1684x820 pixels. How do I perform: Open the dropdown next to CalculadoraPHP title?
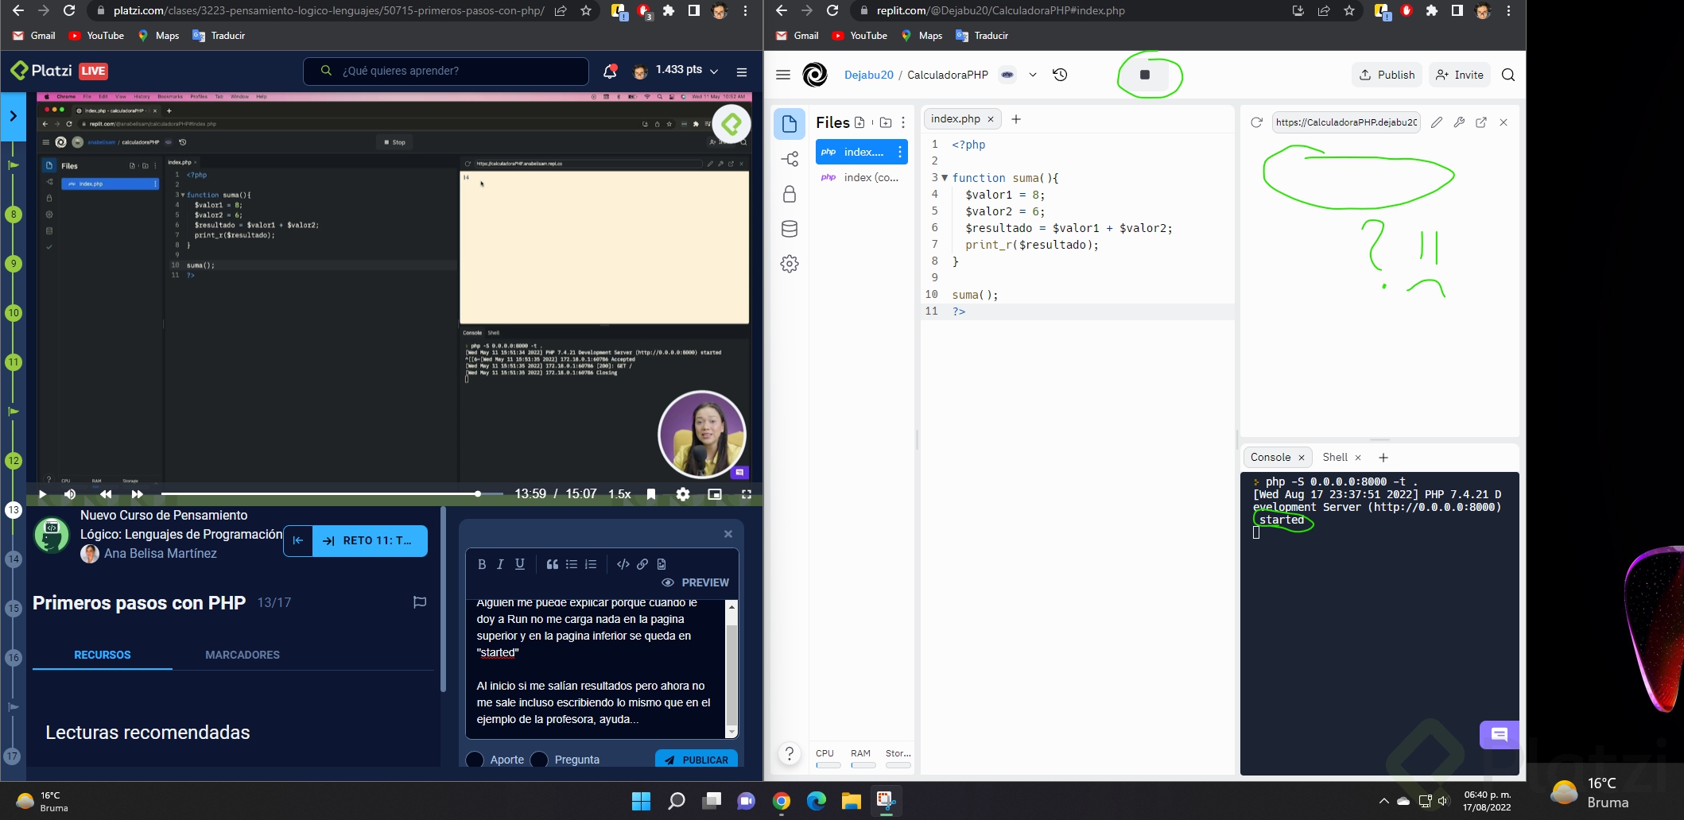coord(1033,75)
